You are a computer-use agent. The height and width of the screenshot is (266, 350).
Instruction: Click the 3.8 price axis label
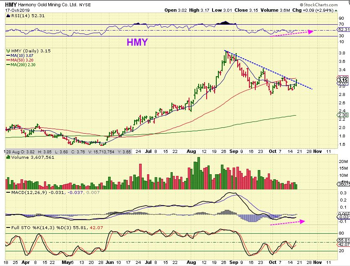tap(342, 53)
